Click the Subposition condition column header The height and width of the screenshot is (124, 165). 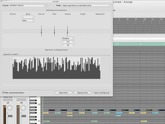tap(100, 14)
